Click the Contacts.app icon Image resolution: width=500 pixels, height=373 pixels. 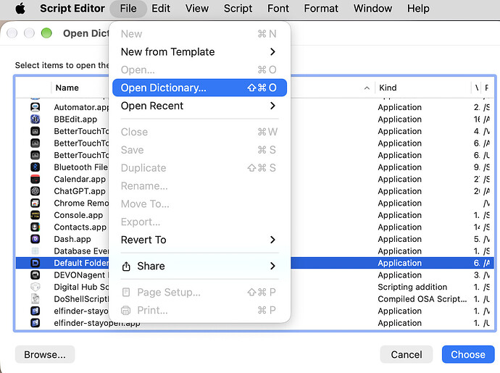click(35, 227)
